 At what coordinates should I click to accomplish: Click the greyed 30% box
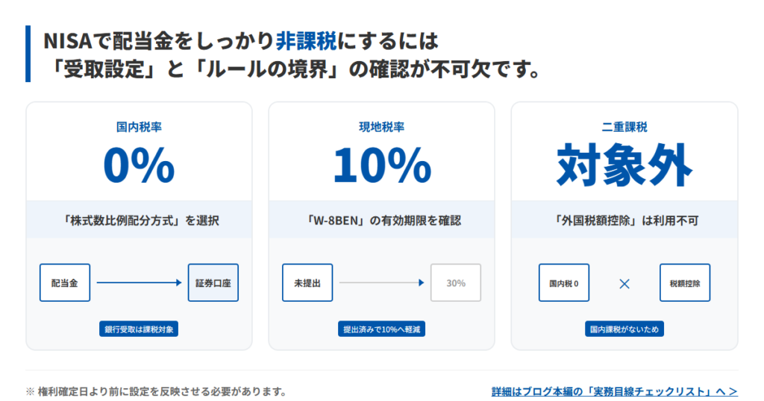click(456, 282)
